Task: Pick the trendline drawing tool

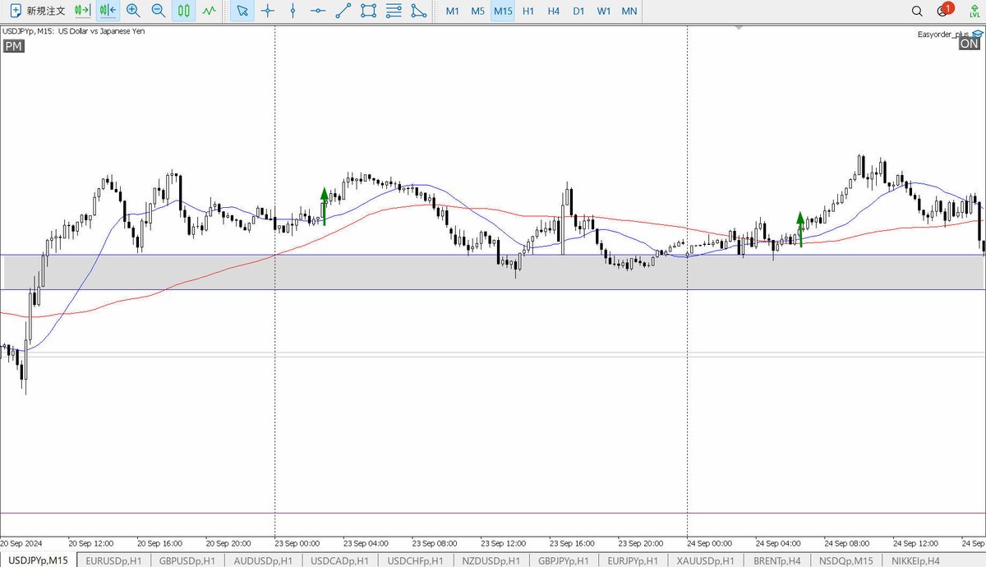Action: (343, 12)
